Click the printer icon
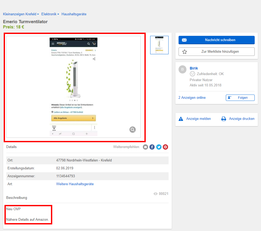The image size is (261, 231). click(224, 119)
